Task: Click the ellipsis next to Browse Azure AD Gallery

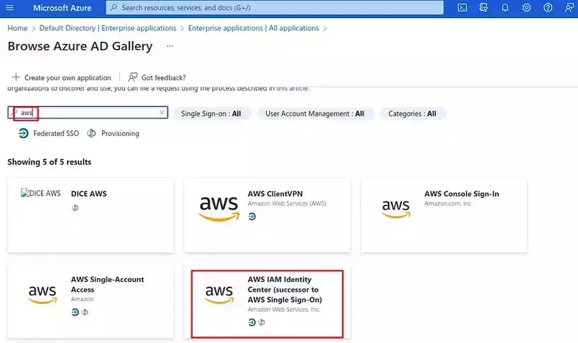Action: [x=170, y=46]
